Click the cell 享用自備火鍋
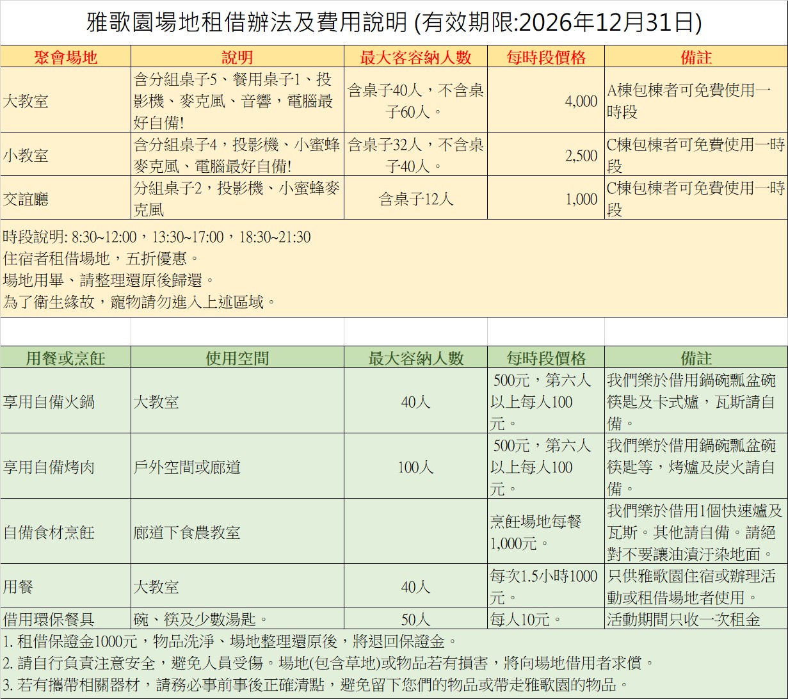 coord(65,401)
